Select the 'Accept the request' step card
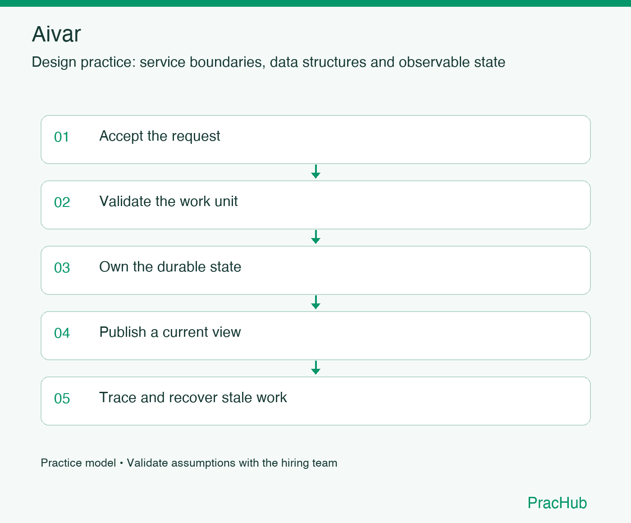This screenshot has height=523, width=631. tap(315, 139)
